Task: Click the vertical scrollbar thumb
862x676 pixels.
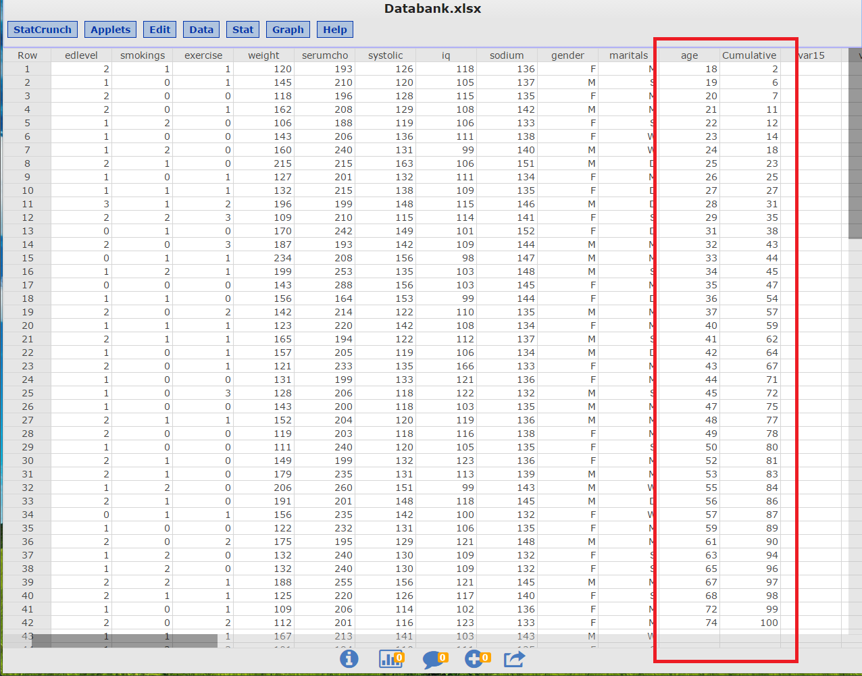Action: coord(855,143)
